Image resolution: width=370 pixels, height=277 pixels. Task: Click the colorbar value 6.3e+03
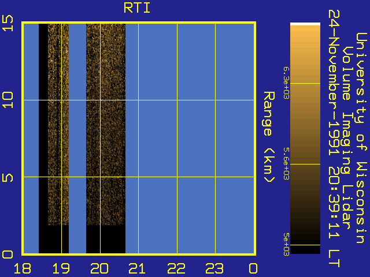click(x=286, y=83)
